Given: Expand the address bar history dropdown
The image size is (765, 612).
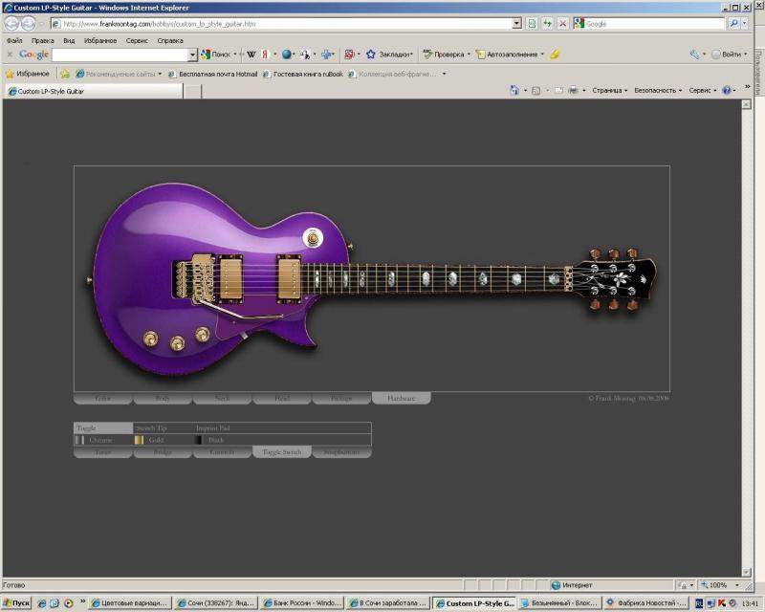Looking at the screenshot, I should 516,24.
